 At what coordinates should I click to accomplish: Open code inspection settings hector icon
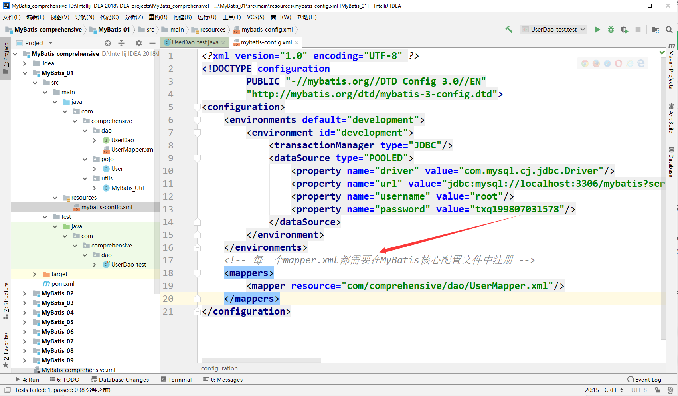670,390
